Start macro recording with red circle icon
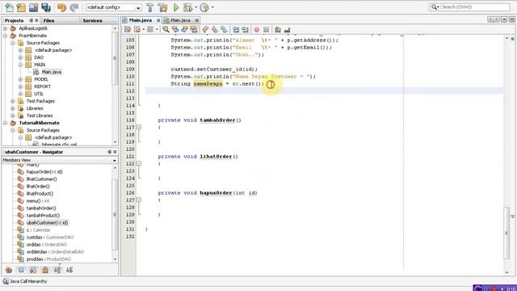The image size is (517, 291). (x=257, y=30)
